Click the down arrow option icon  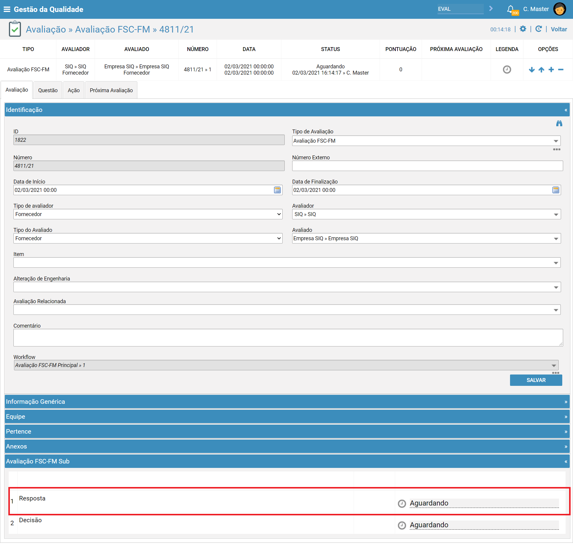point(532,70)
